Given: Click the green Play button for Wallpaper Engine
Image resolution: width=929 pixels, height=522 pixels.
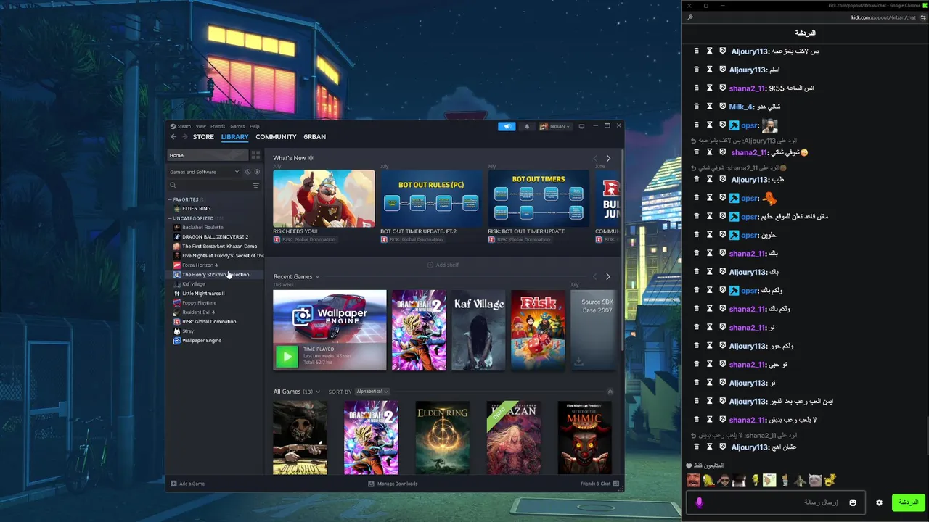Looking at the screenshot, I should pos(287,356).
